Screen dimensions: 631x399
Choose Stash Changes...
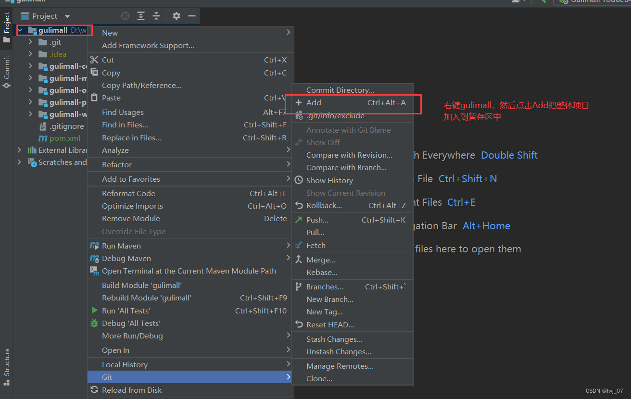pyautogui.click(x=353, y=339)
